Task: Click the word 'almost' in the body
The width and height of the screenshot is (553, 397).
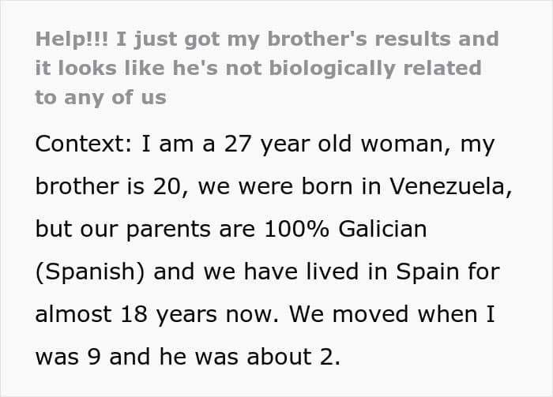Action: coord(73,314)
